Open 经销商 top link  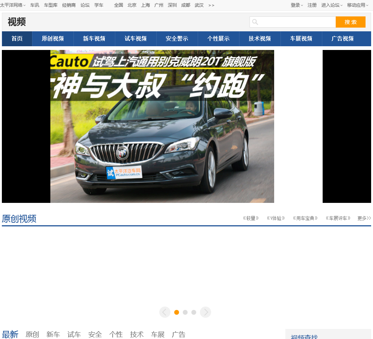[x=69, y=5]
